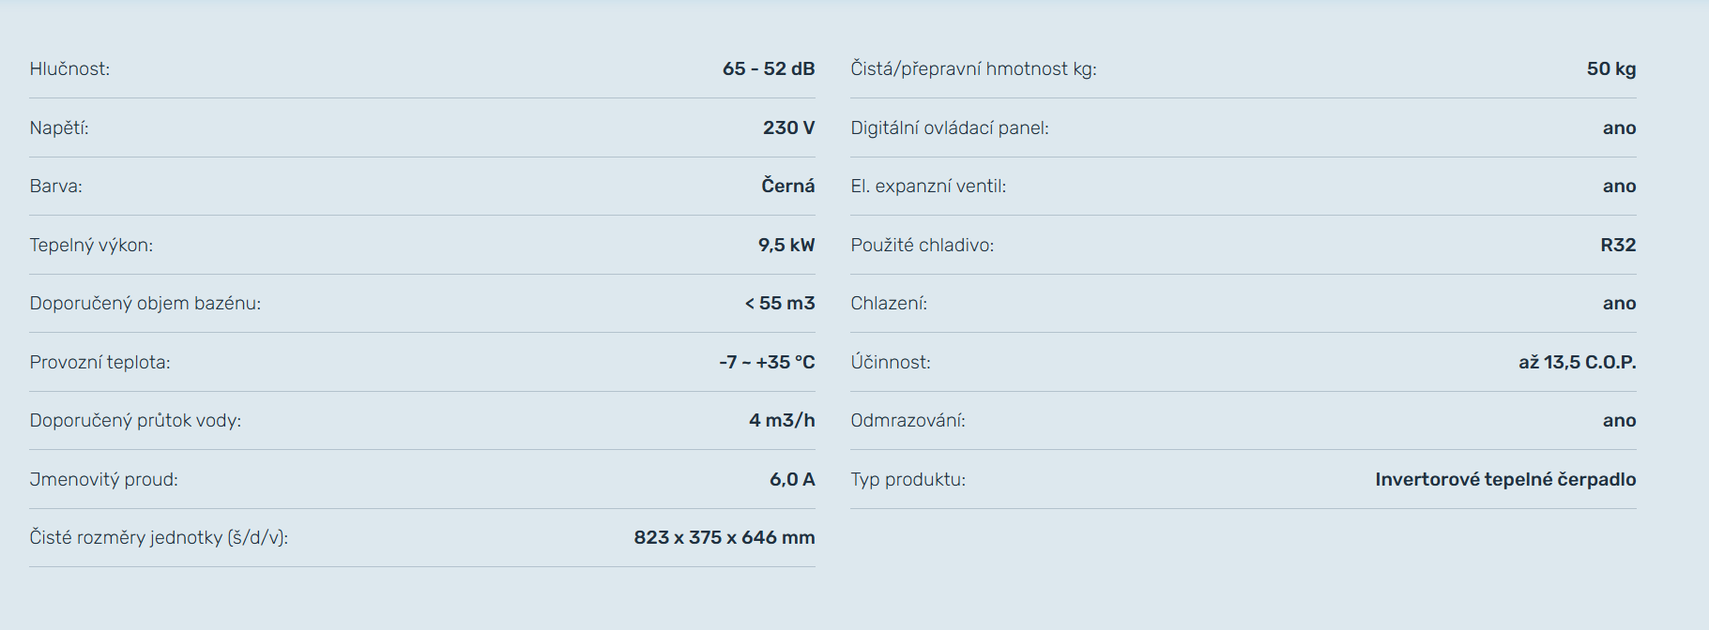Click the Invertorové tepelné čerpadlo product type

point(1505,480)
